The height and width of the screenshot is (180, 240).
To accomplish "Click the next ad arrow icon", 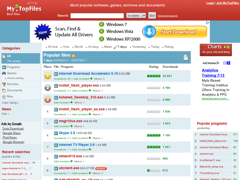I will pos(228,63).
